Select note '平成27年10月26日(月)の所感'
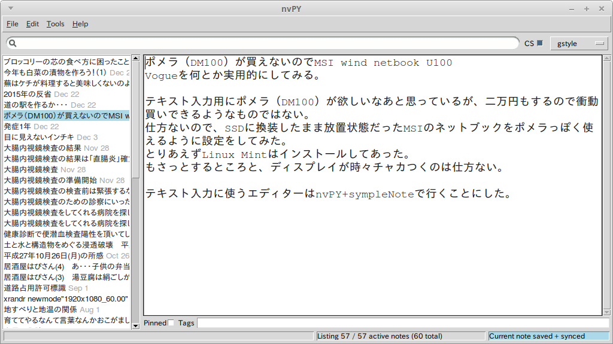This screenshot has width=613, height=344. 66,255
